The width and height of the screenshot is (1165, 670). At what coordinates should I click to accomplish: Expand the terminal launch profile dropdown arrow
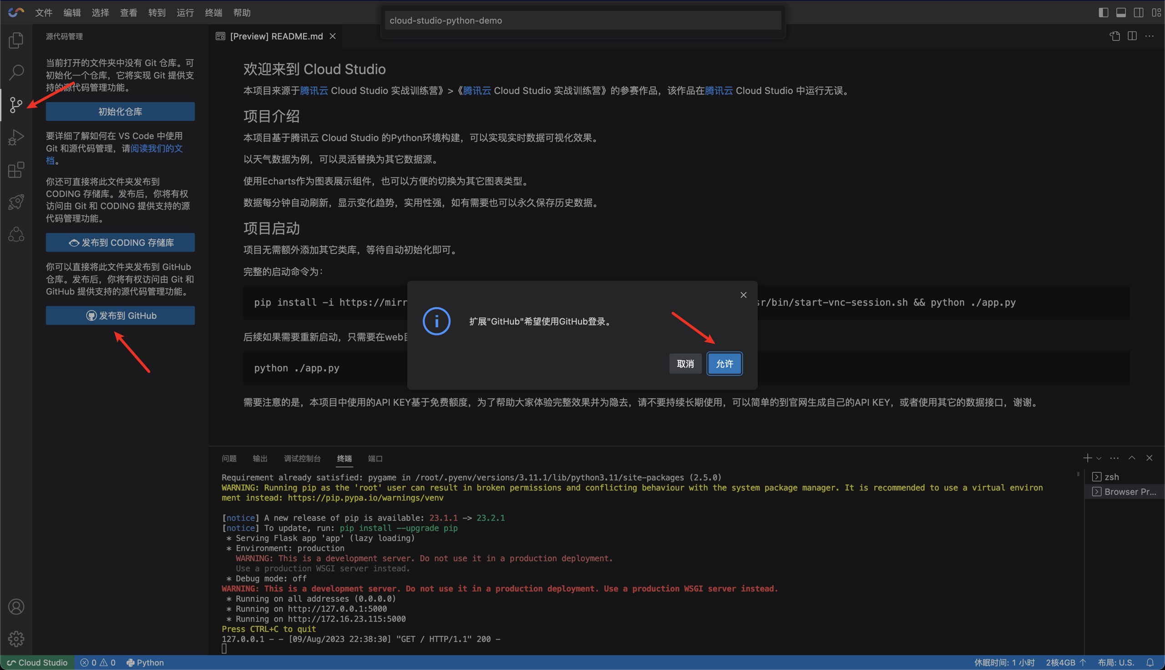pyautogui.click(x=1099, y=458)
